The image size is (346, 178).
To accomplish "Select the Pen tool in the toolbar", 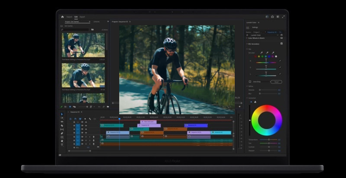I will pos(62,133).
